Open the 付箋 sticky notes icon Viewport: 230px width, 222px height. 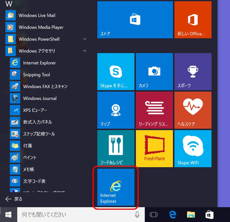pos(15,146)
